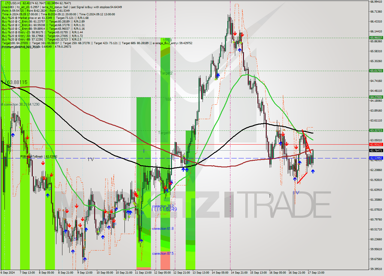The image size is (384, 276).
Task: Click the green 63.32723 price tag
Action: 376,130
